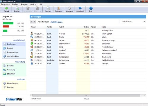This screenshot has height=106, width=148.
Task: Click the scrollbar right arrow
Action: [145, 95]
